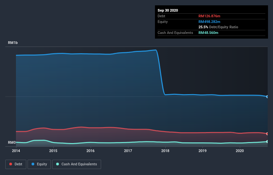Select the Equity endpoint marker on the chart

click(x=267, y=96)
